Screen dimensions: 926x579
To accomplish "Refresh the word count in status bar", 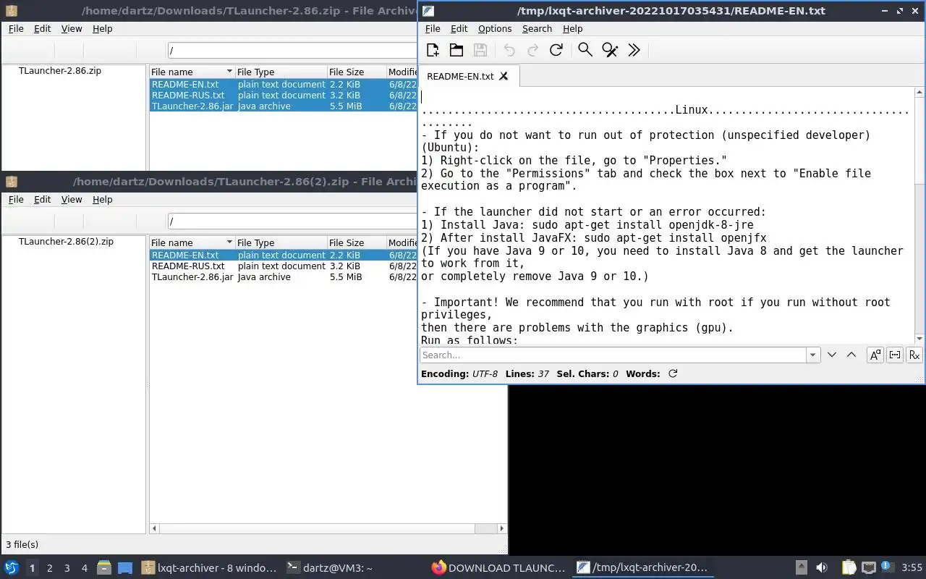I will [673, 373].
